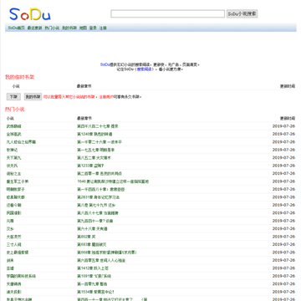Click the 下架 button
The height and width of the screenshot is (301, 301).
(13, 97)
